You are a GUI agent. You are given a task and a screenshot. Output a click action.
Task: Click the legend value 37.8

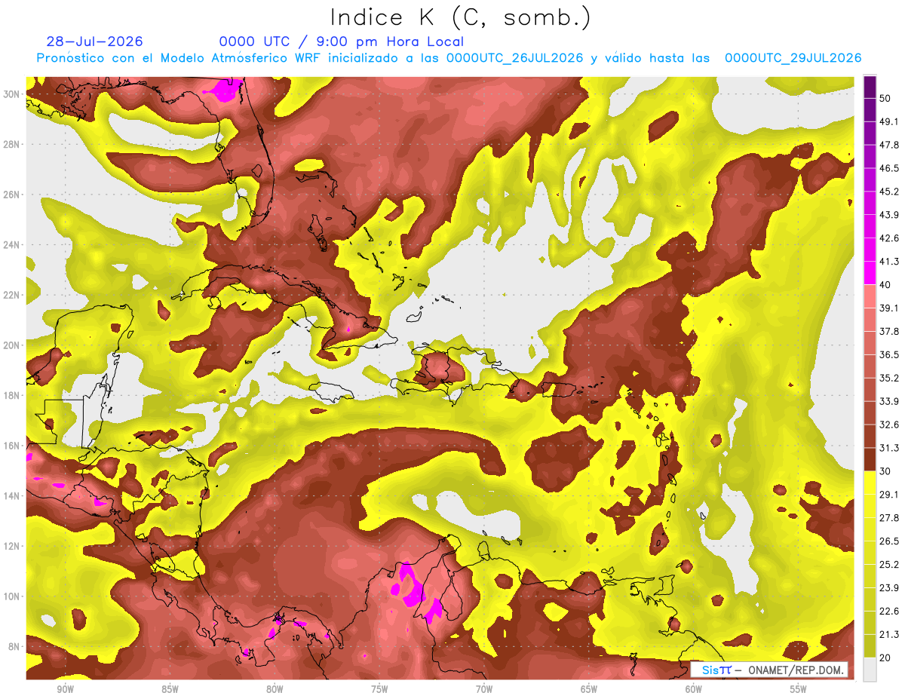pyautogui.click(x=889, y=331)
